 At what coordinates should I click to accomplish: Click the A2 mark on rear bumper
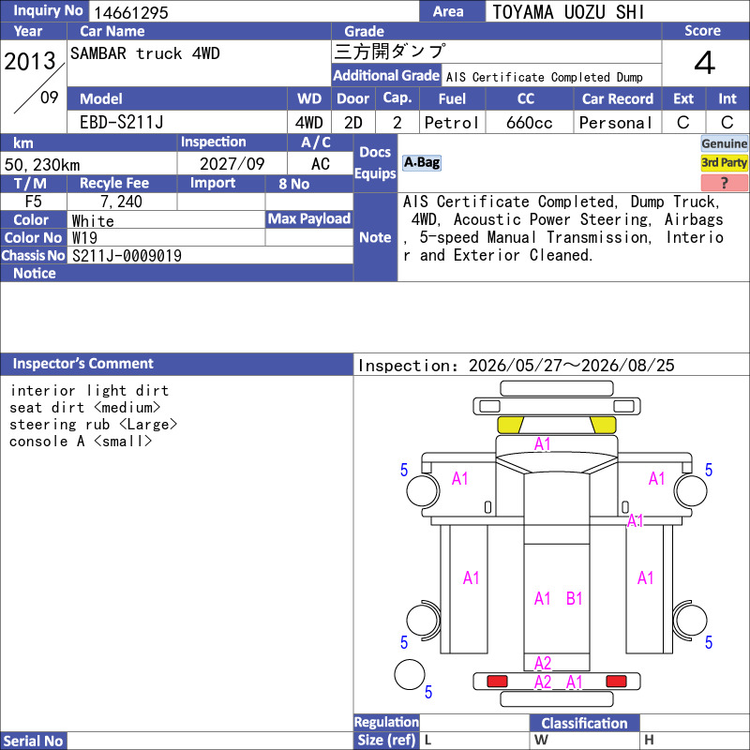[543, 682]
